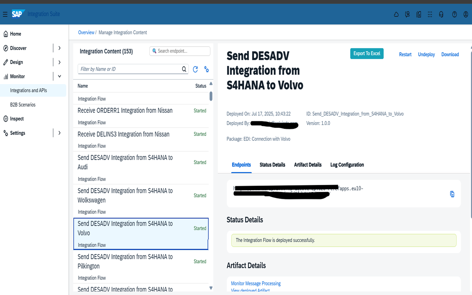Click the Export To Excel button

click(367, 53)
